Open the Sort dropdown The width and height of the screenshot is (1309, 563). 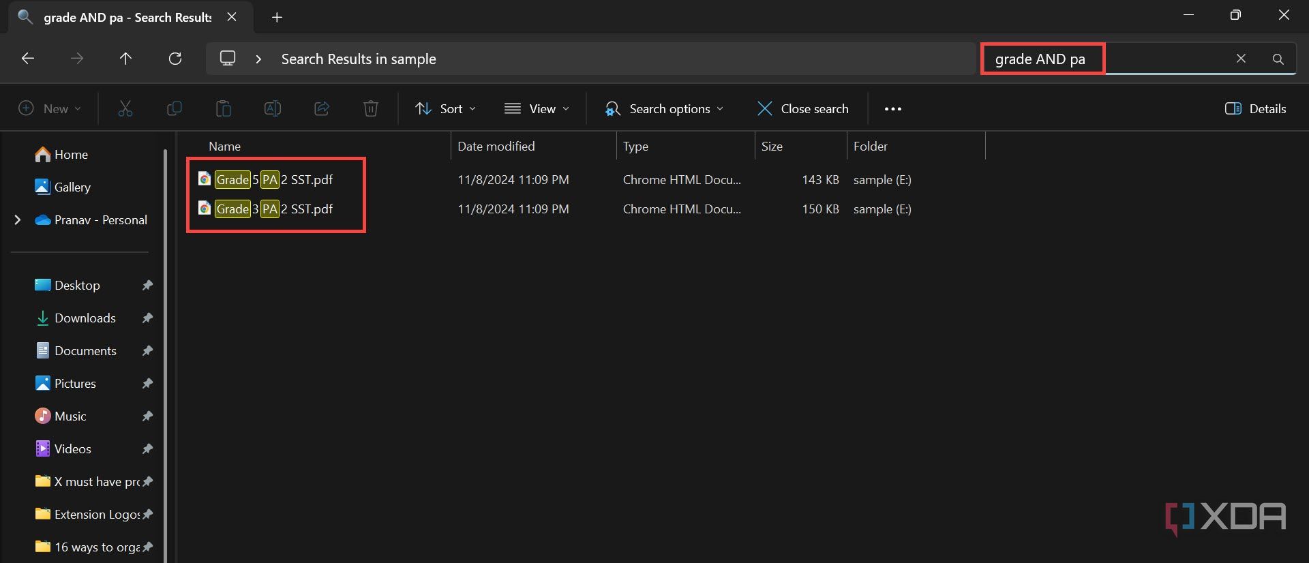tap(445, 108)
